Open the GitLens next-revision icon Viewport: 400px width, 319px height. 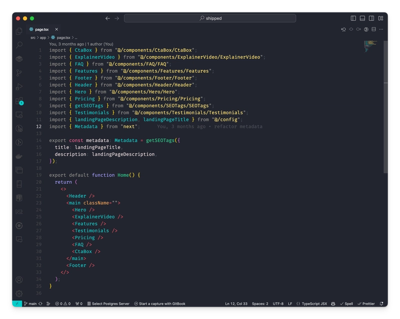358,29
